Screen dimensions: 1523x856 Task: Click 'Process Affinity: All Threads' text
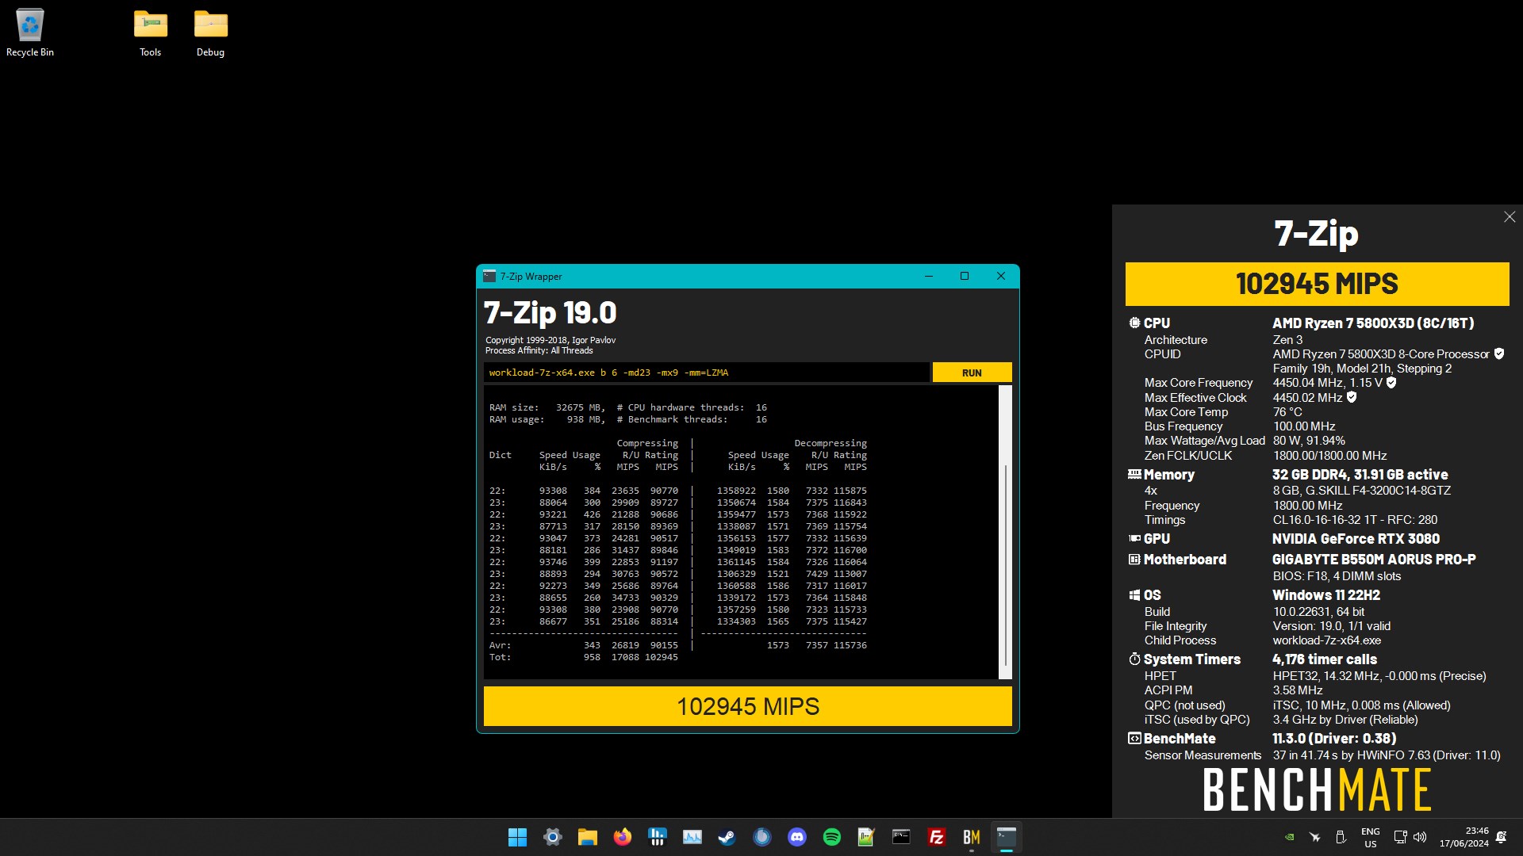(539, 350)
